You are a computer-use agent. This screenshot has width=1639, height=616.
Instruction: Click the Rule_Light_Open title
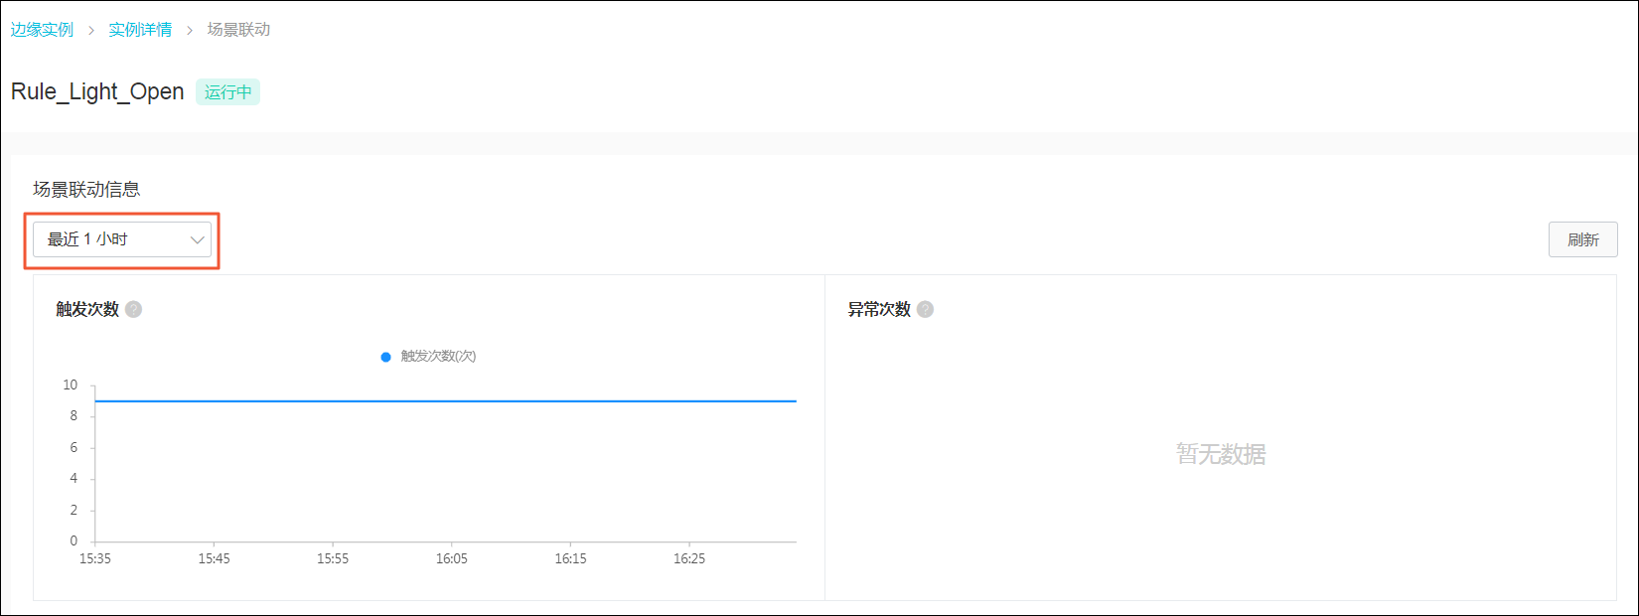coord(97,91)
